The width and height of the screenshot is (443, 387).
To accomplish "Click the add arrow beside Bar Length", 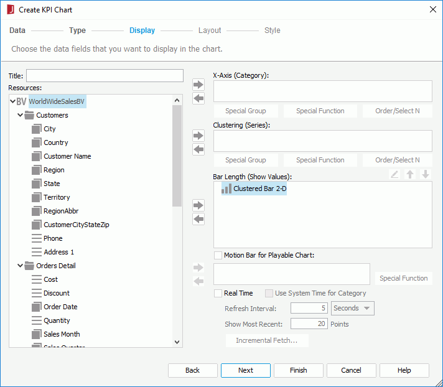I will 198,205.
